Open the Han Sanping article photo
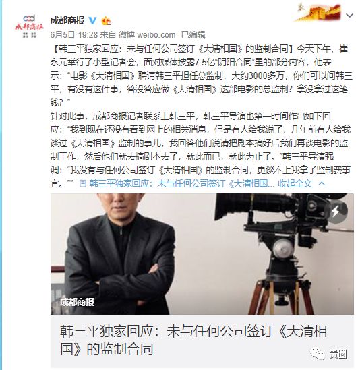The image size is (358, 370). [x=202, y=254]
